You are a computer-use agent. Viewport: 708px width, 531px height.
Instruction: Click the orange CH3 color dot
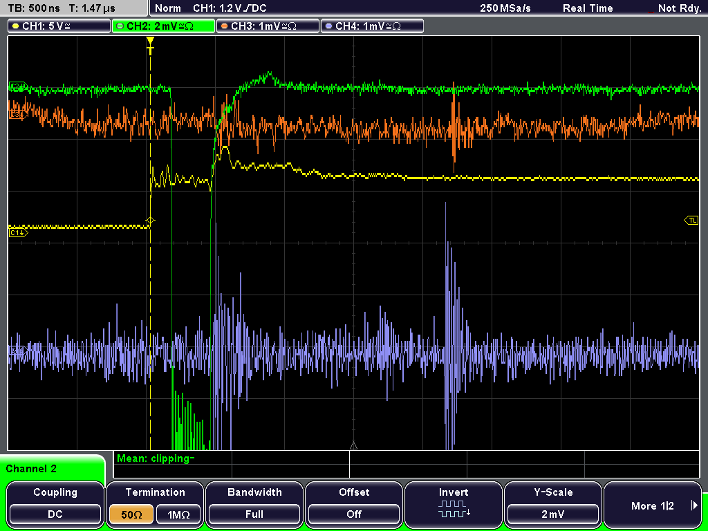[225, 26]
